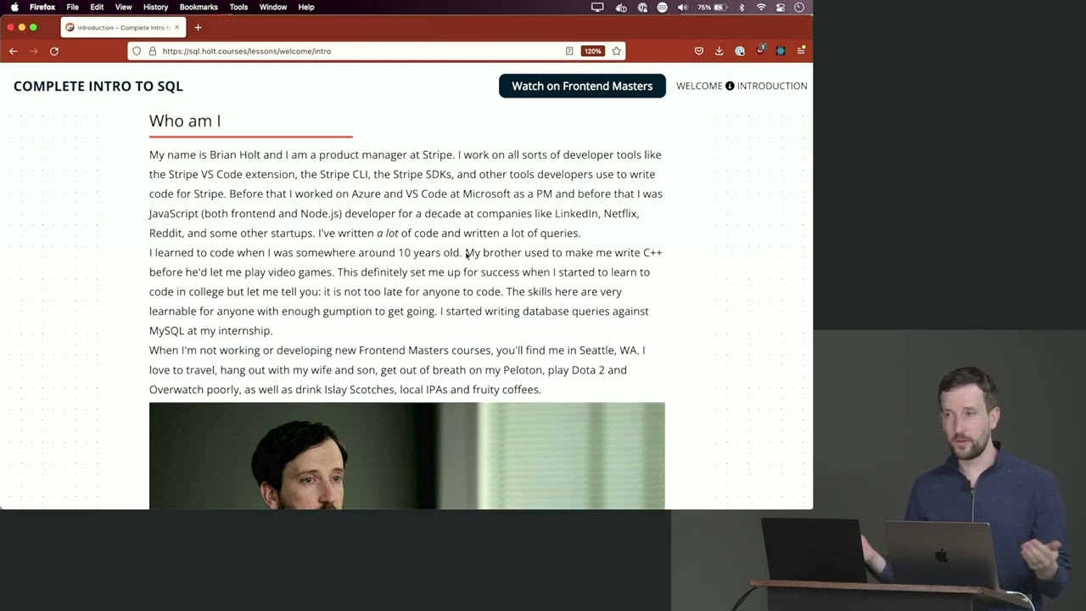This screenshot has width=1086, height=611.
Task: Open the Welcome Introduction lesson navigation
Action: (x=742, y=86)
